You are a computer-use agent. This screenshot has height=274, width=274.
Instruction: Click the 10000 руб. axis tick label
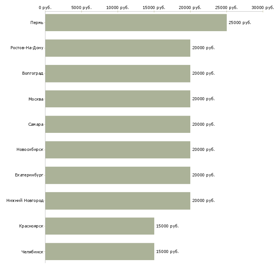click(x=117, y=8)
